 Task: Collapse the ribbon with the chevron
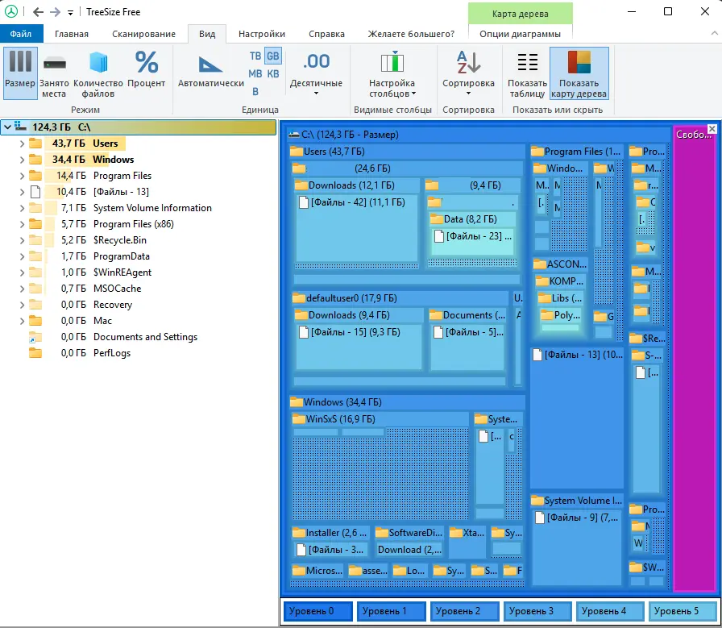[x=714, y=33]
